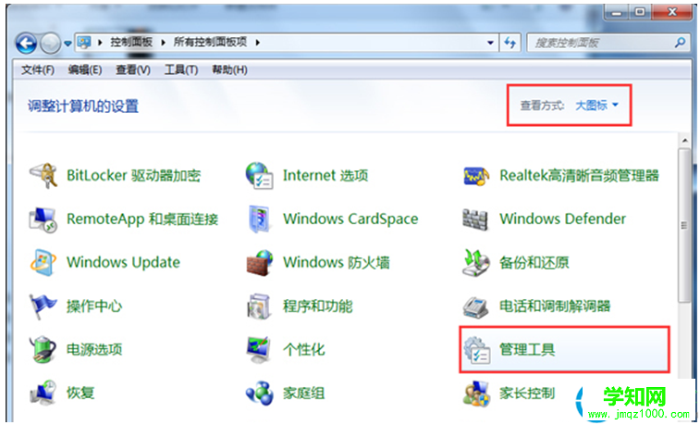Viewport: 700px width, 425px height.
Task: Open the 个性化 monitor icon
Action: [259, 349]
